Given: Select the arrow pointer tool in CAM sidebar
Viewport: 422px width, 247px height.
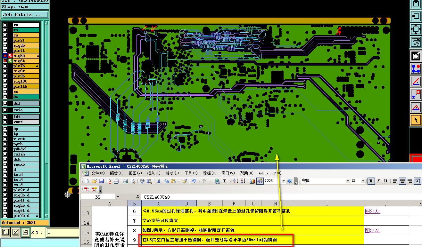Looking at the screenshot, I should click(416, 120).
